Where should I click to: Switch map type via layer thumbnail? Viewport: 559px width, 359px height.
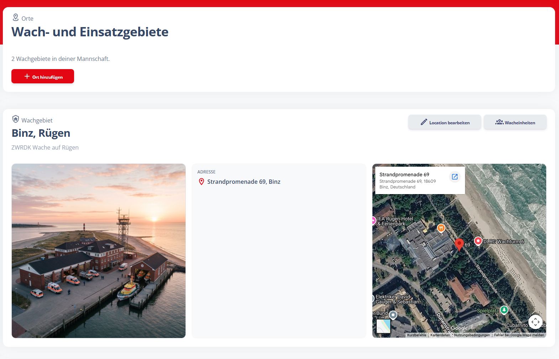point(383,326)
